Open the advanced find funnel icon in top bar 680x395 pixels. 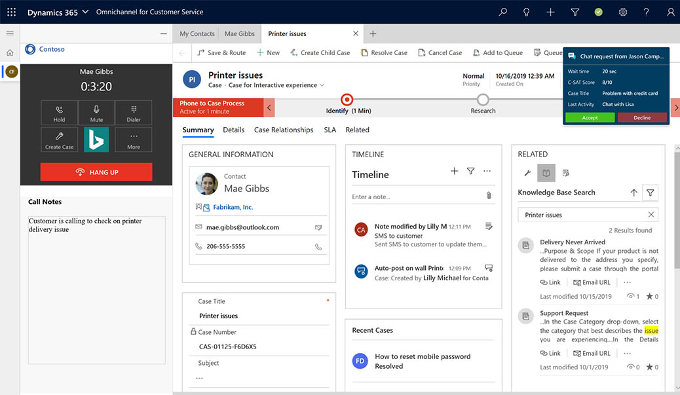click(x=575, y=12)
